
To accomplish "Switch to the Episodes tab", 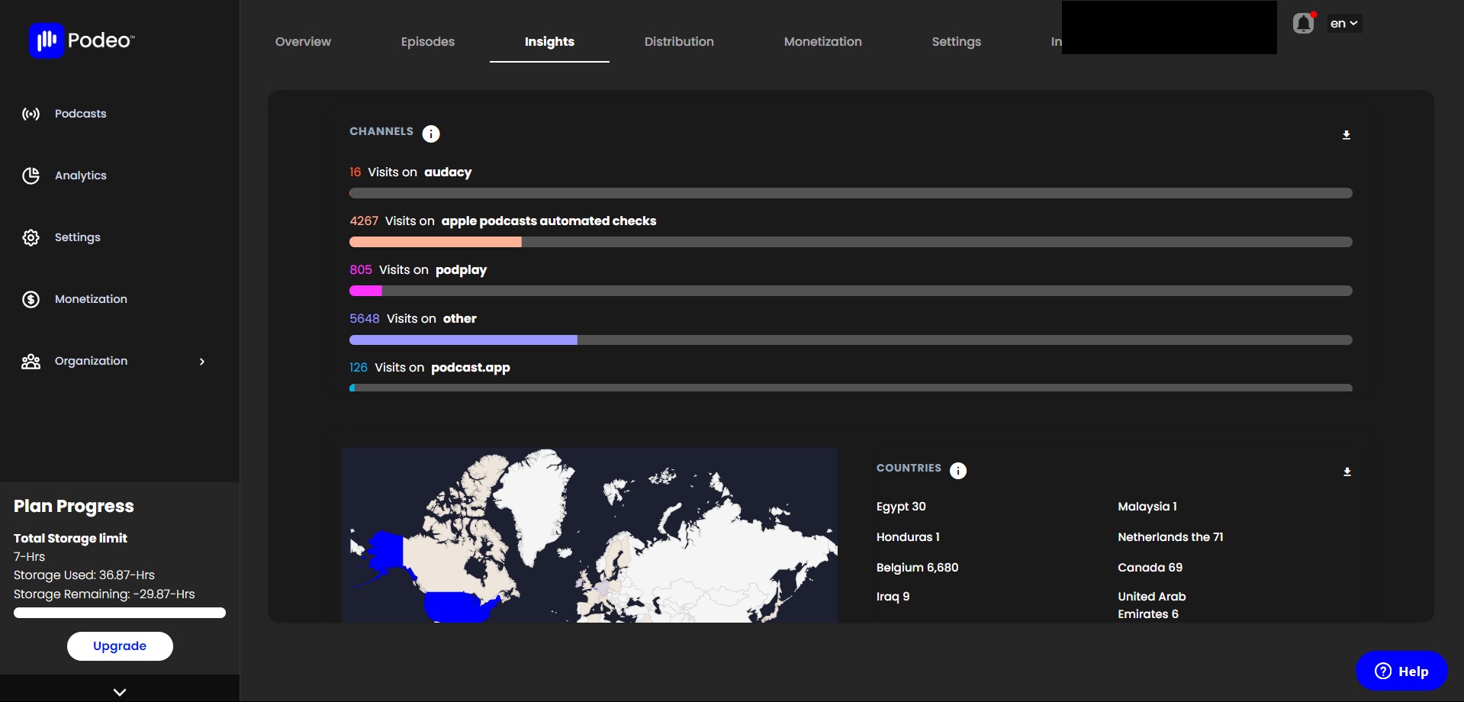I will (428, 41).
